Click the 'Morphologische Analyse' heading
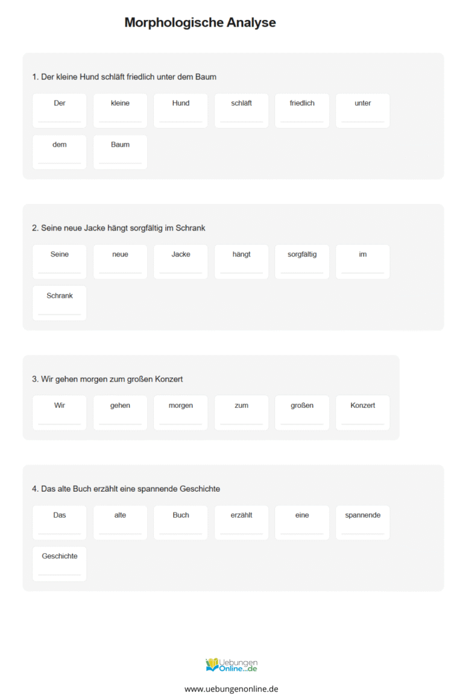Screen dimensions: 463x695 (200, 22)
